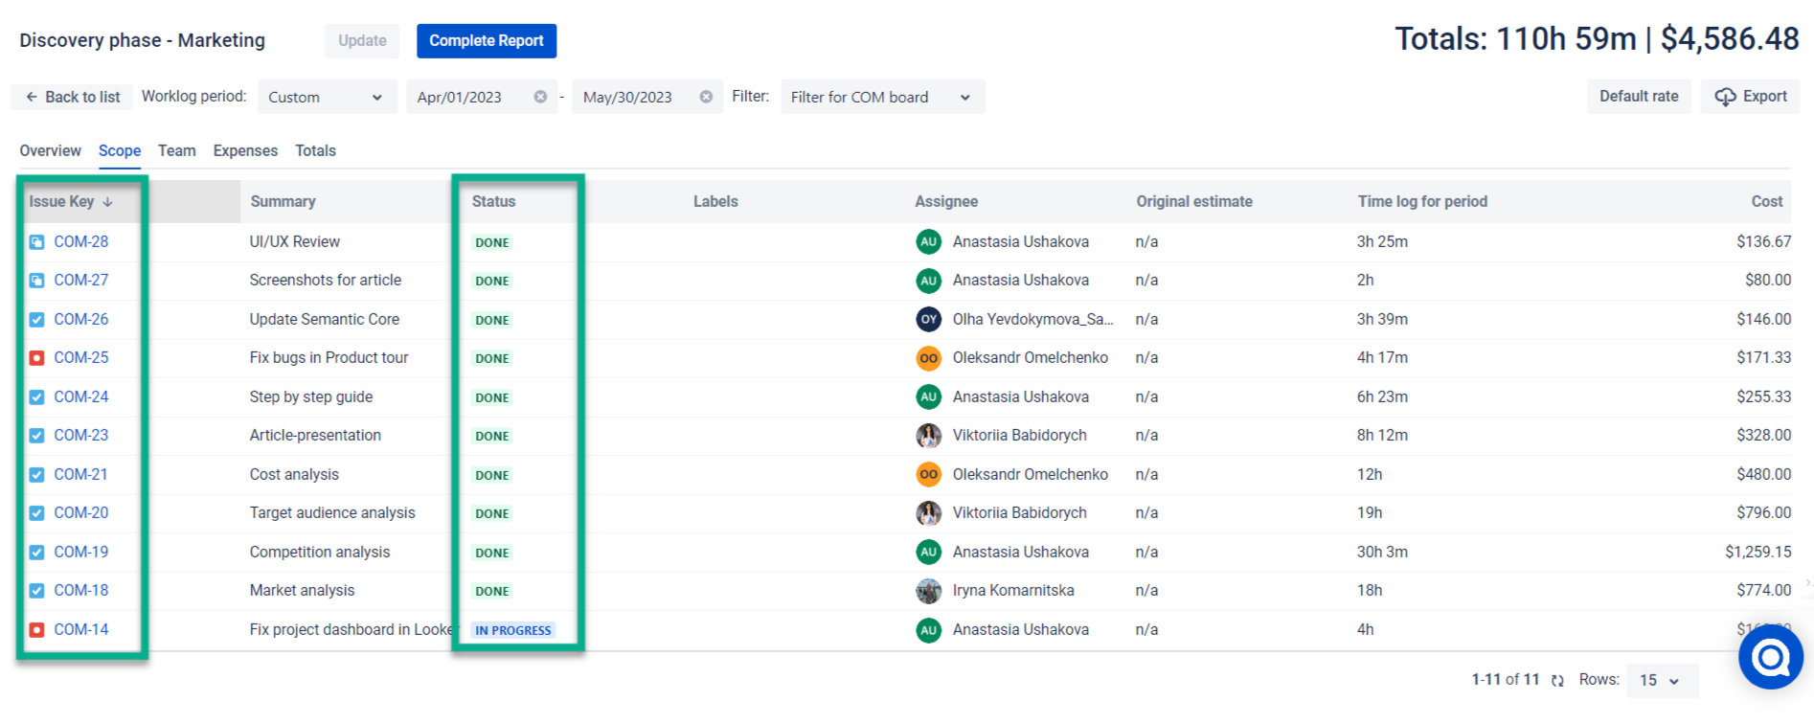1814x724 pixels.
Task: Click the May/30/2023 end date field
Action: [647, 97]
